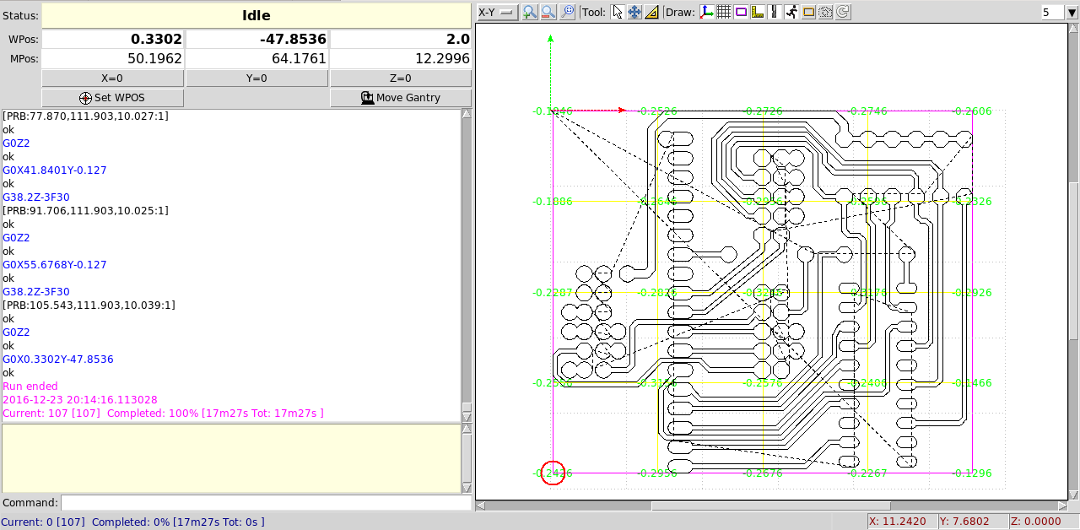Toggle drawing of the axes
This screenshot has width=1080, height=530.
click(x=706, y=12)
